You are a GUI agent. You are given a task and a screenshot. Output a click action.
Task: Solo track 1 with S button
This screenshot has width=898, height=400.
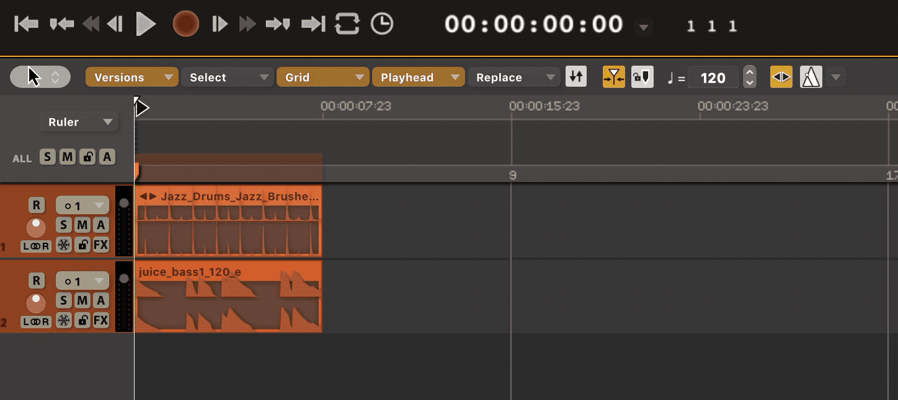point(63,225)
